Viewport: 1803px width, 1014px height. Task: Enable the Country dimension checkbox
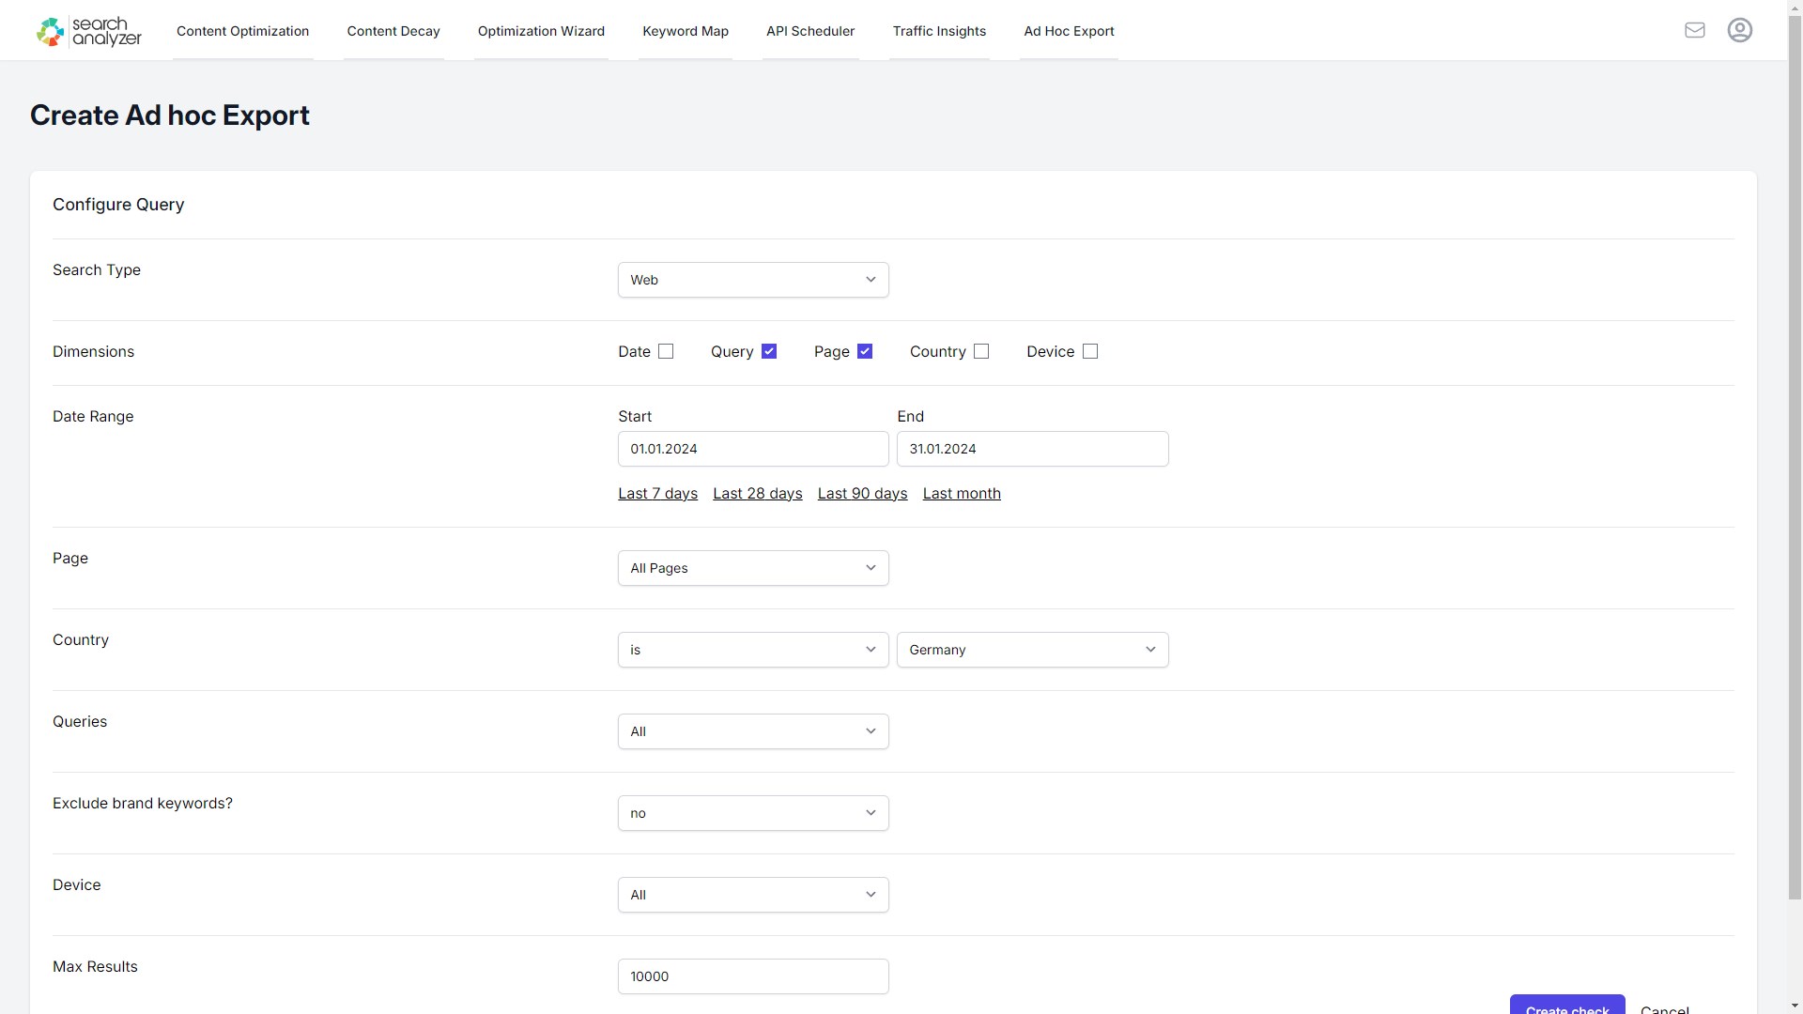981,351
